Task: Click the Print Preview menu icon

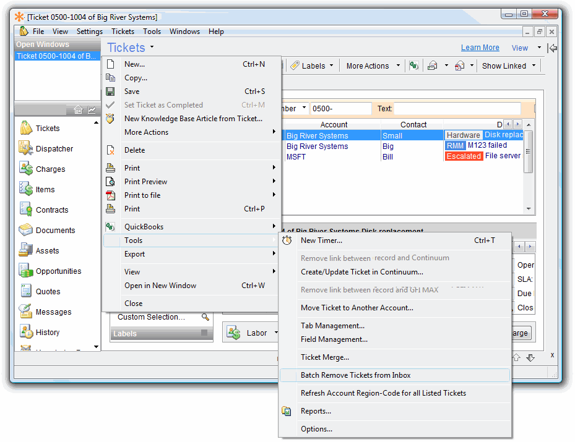Action: click(110, 182)
